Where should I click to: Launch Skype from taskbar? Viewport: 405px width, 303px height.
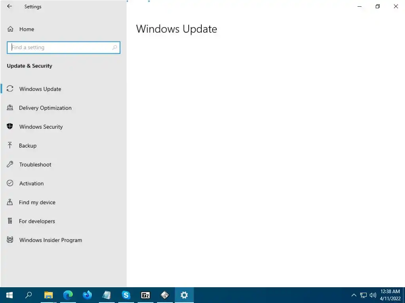pos(126,295)
